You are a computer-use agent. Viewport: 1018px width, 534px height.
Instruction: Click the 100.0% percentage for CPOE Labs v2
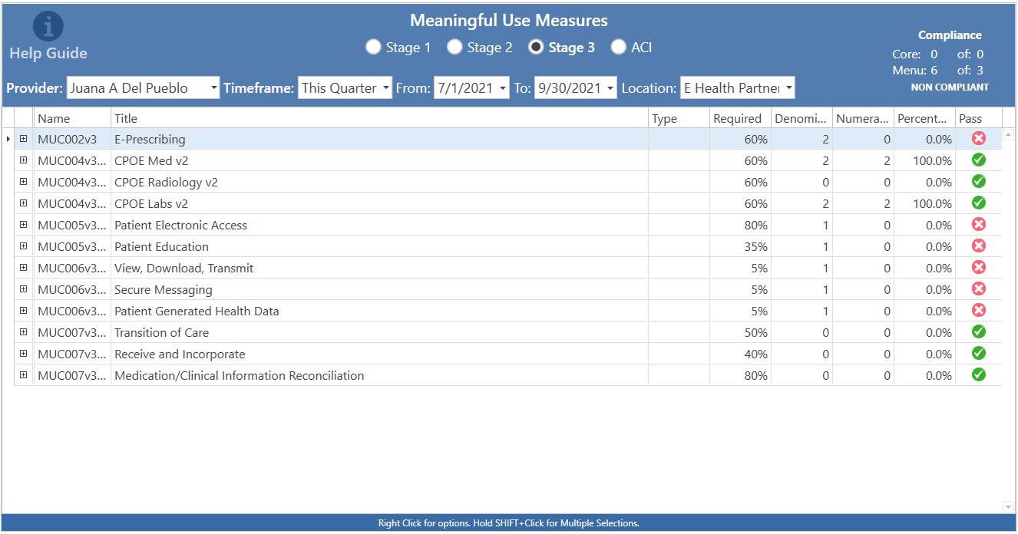click(x=932, y=203)
